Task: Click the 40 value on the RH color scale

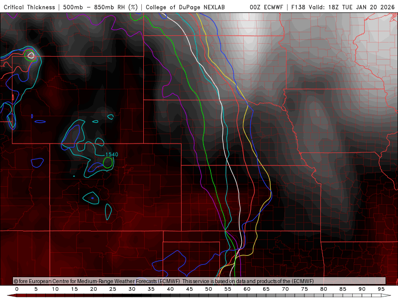Action: tap(170, 289)
